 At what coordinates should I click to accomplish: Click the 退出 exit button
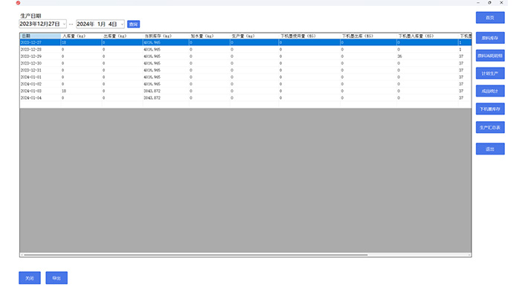tap(490, 149)
